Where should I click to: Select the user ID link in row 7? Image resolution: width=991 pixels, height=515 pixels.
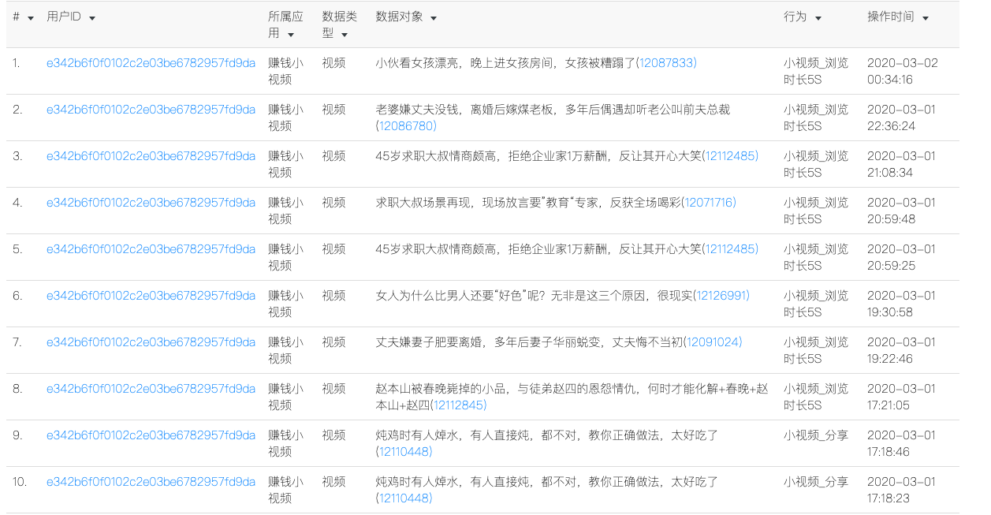pyautogui.click(x=151, y=342)
